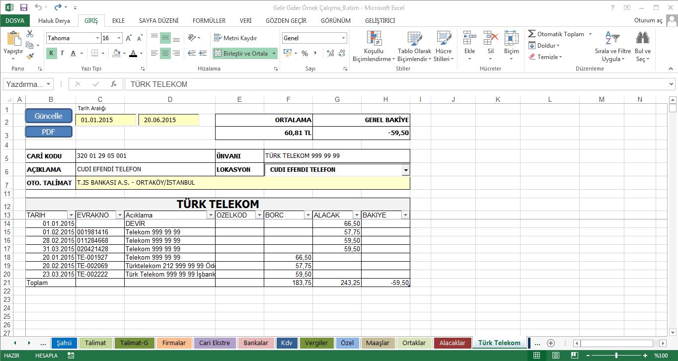
Task: Toggle middle vertical alignment
Action: point(165,38)
